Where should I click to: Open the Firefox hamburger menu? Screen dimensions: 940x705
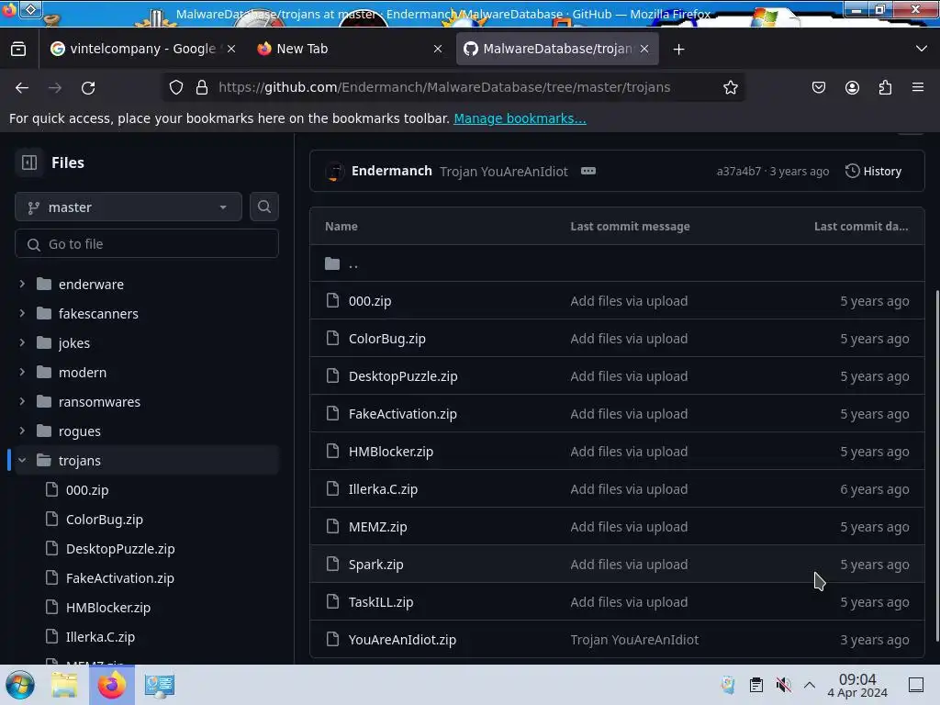pos(918,87)
